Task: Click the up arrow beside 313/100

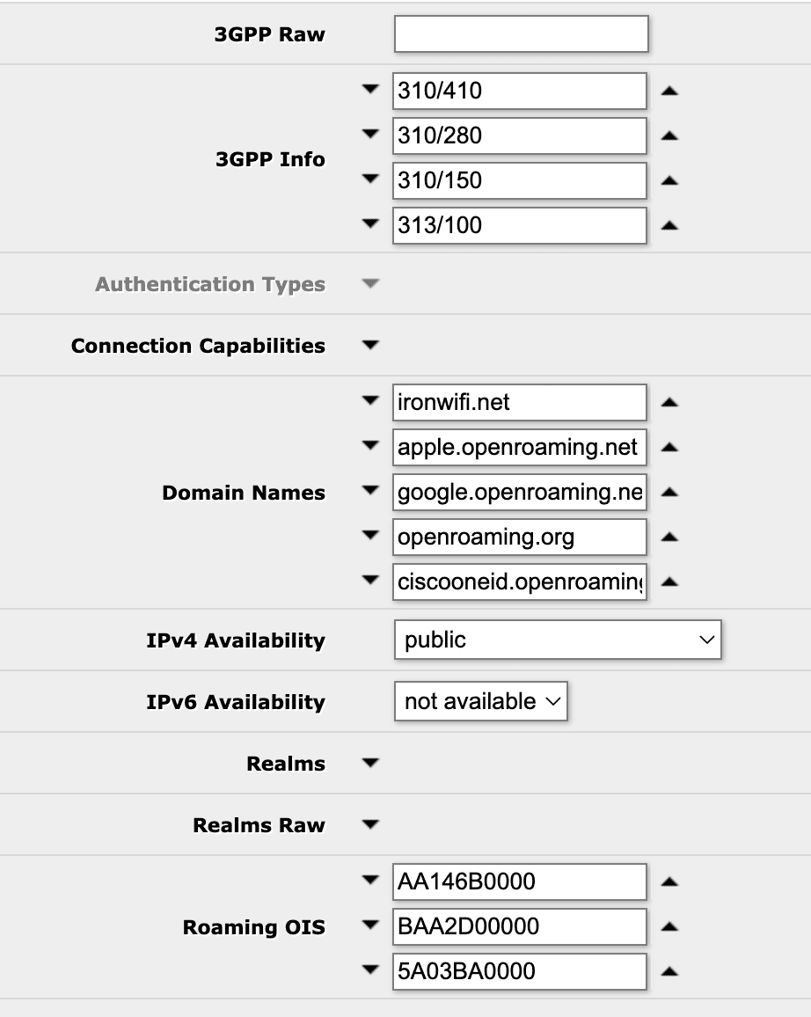Action: [669, 226]
